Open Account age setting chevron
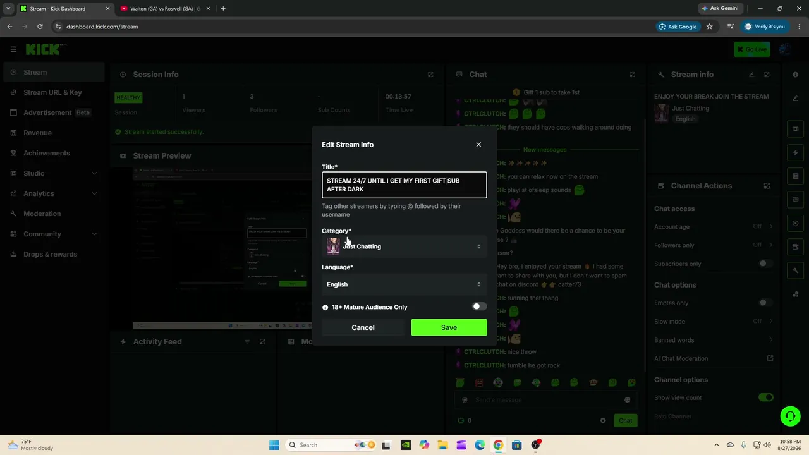This screenshot has width=809, height=455. coord(770,227)
